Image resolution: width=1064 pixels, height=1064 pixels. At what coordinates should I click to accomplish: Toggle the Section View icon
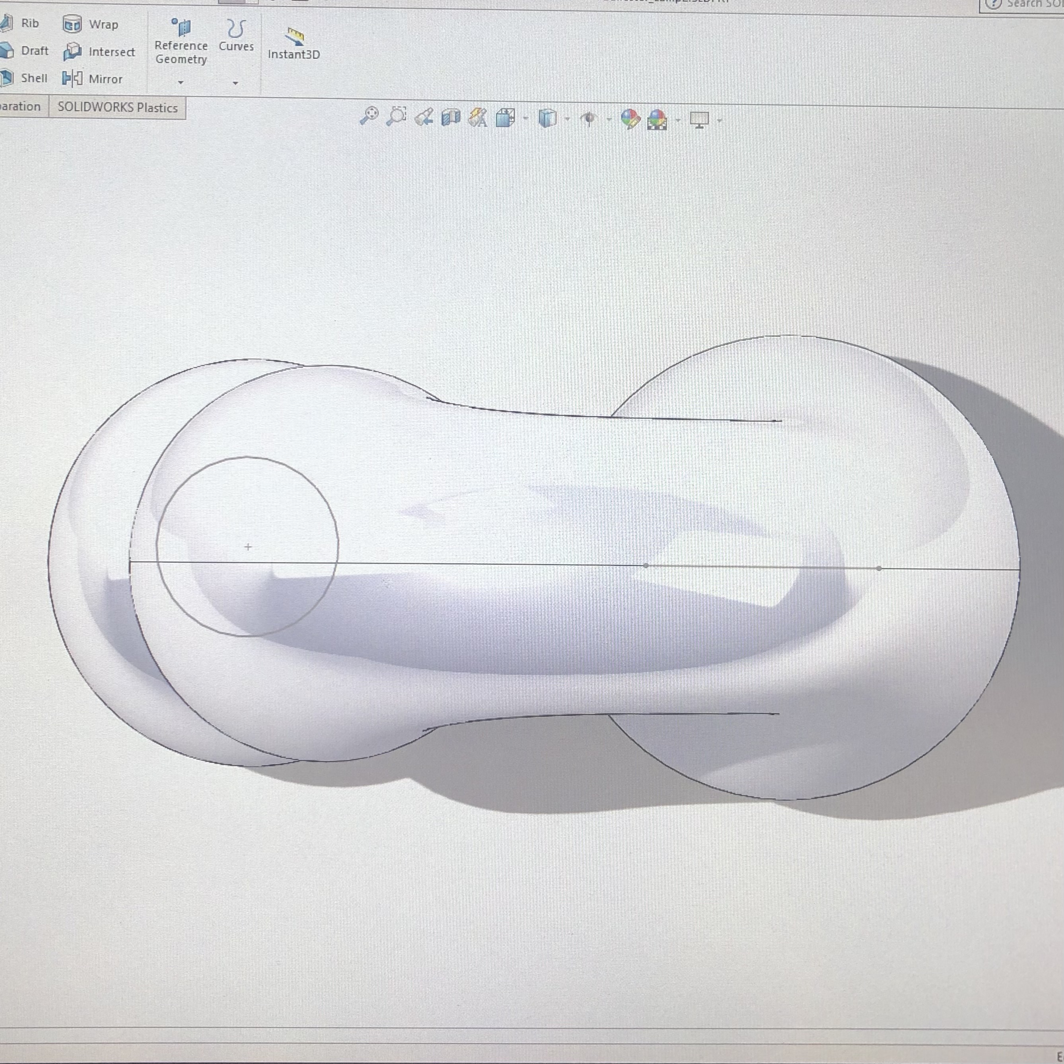click(x=451, y=117)
